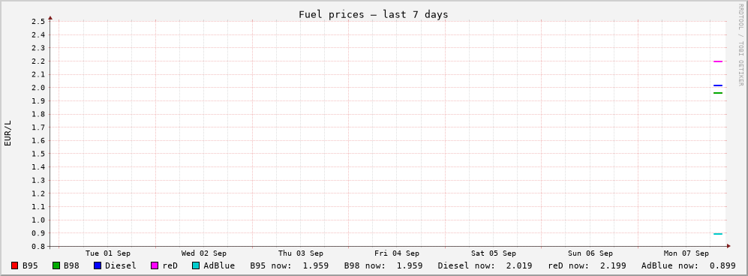Click the 'Tue 01 Sep' date label
748x276 pixels.
coord(108,253)
